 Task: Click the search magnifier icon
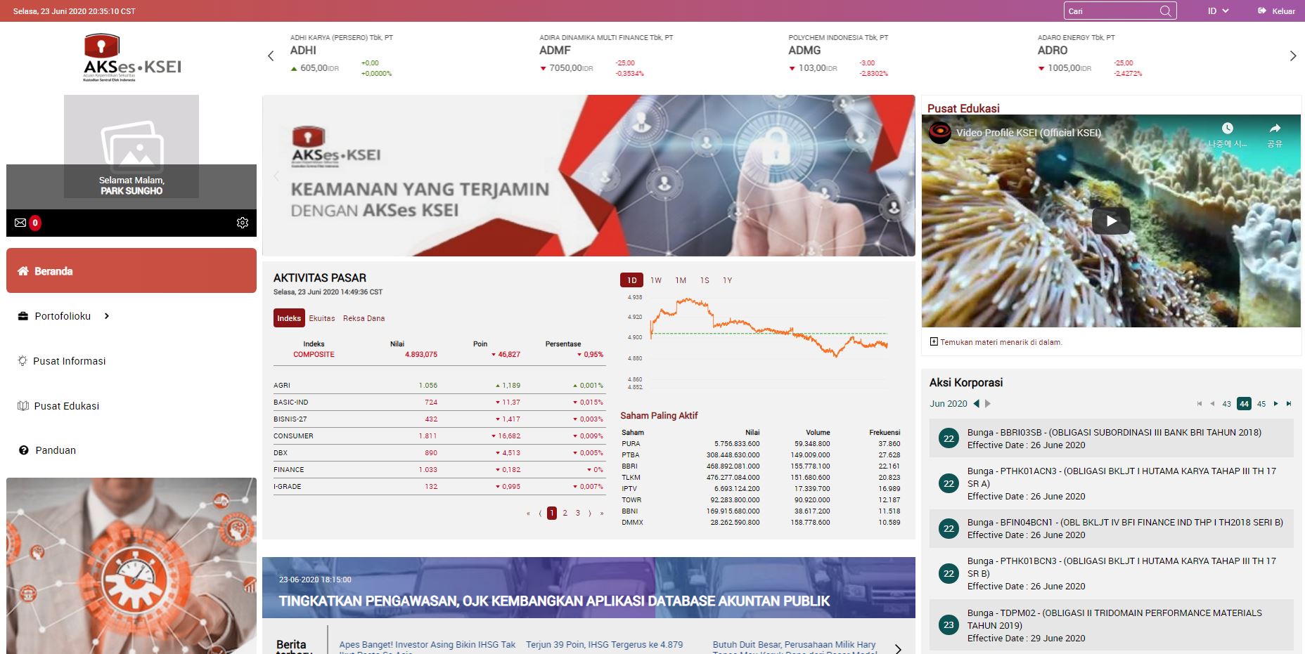(1165, 11)
